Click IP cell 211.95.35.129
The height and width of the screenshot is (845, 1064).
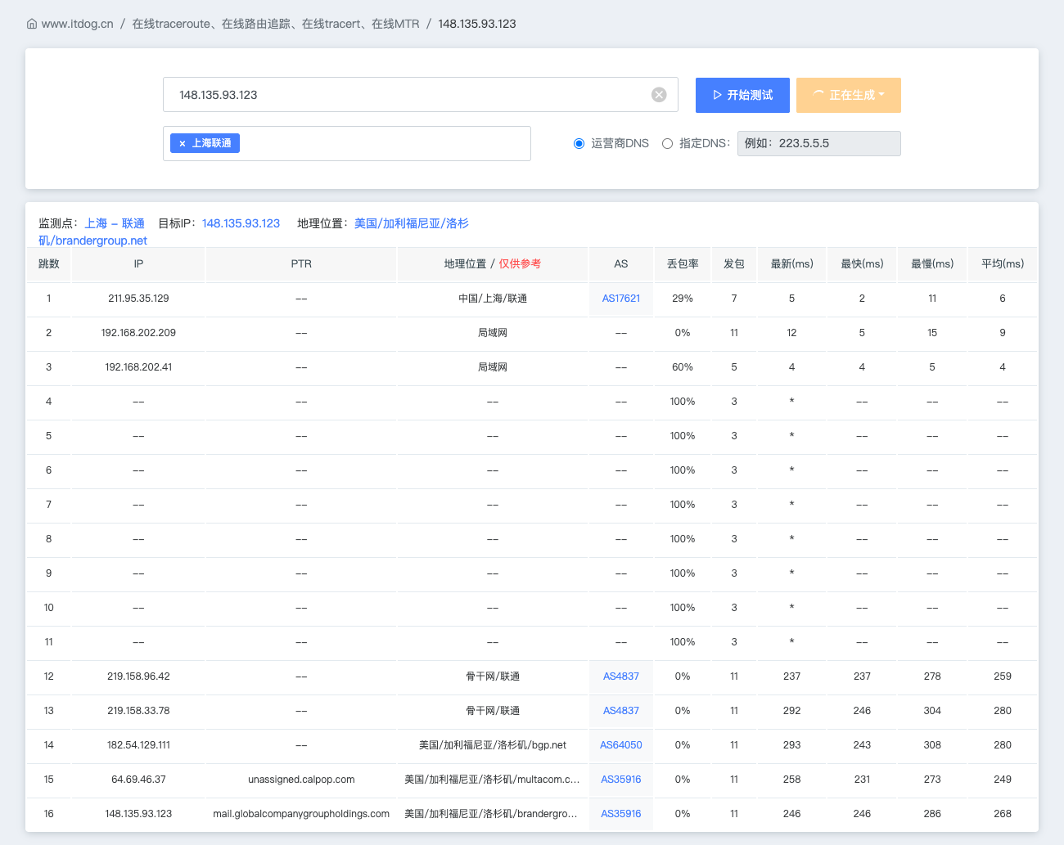coord(138,299)
